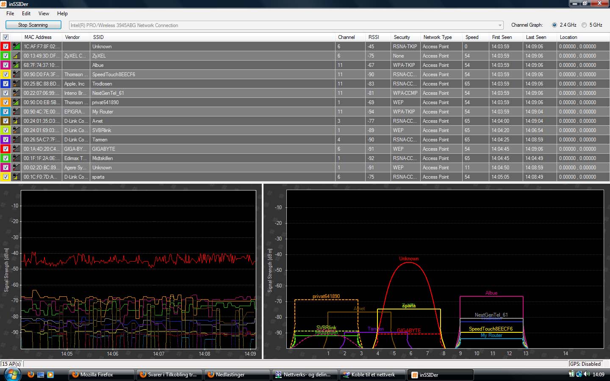Screen dimensions: 610x381
Task: Click signal strength icon for SVBRlink row
Action: pyautogui.click(x=16, y=130)
